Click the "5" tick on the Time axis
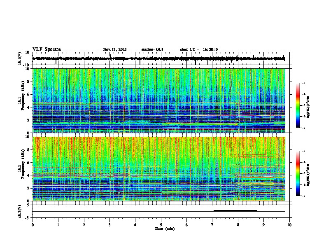The width and height of the screenshot is (326, 252). coord(161,225)
